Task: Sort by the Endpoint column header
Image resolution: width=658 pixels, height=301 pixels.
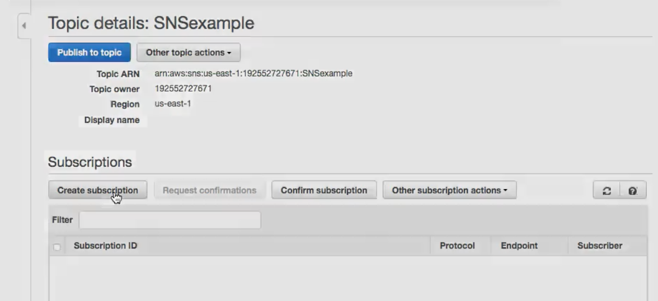Action: [x=519, y=246]
